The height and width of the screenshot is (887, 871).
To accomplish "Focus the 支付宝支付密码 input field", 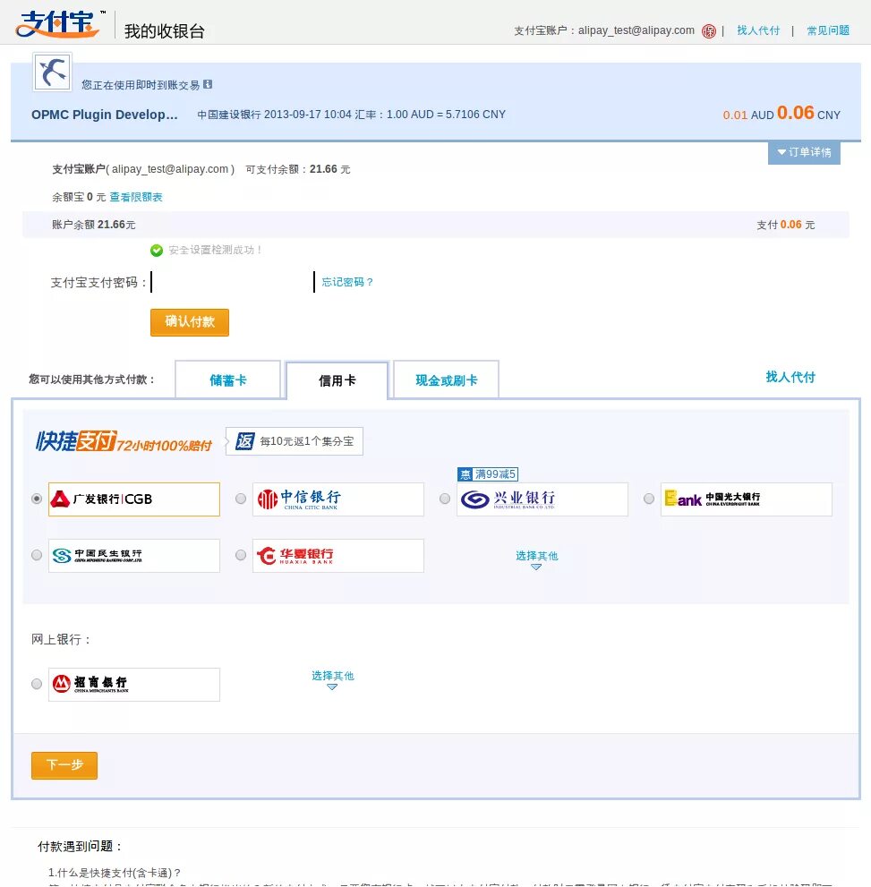I will point(233,282).
